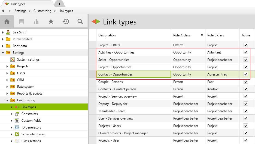Open a new tab with plus button
The width and height of the screenshot is (255, 144).
tap(59, 4)
